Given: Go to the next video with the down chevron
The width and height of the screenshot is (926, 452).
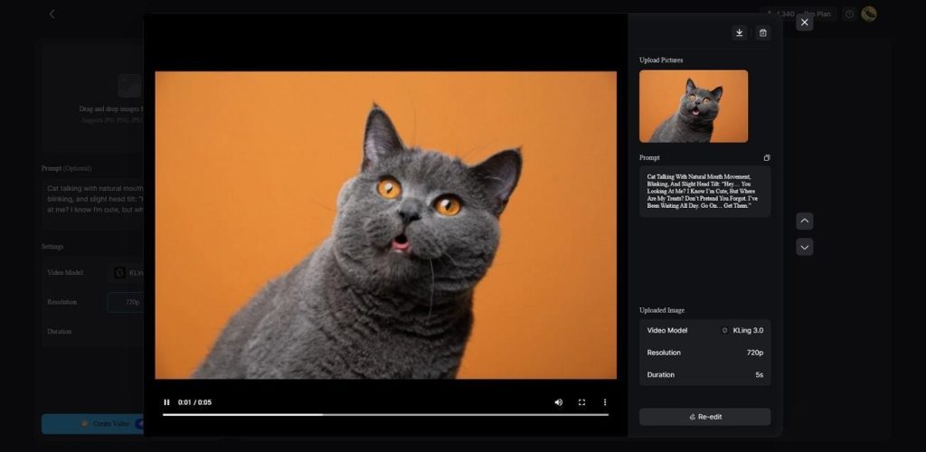Looking at the screenshot, I should coord(804,247).
